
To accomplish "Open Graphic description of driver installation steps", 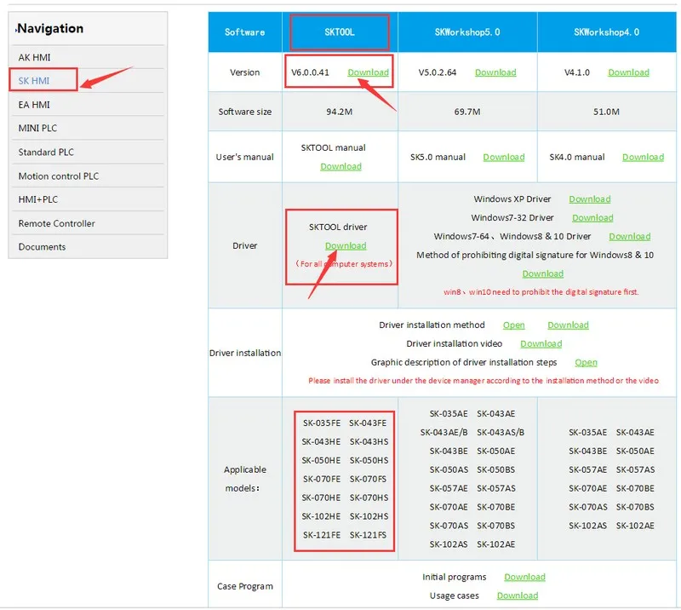I will [x=586, y=362].
